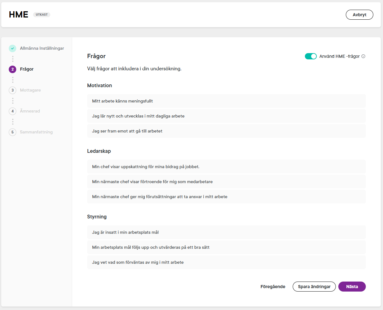The image size is (383, 310).
Task: Go back using Föregående link
Action: (x=273, y=287)
